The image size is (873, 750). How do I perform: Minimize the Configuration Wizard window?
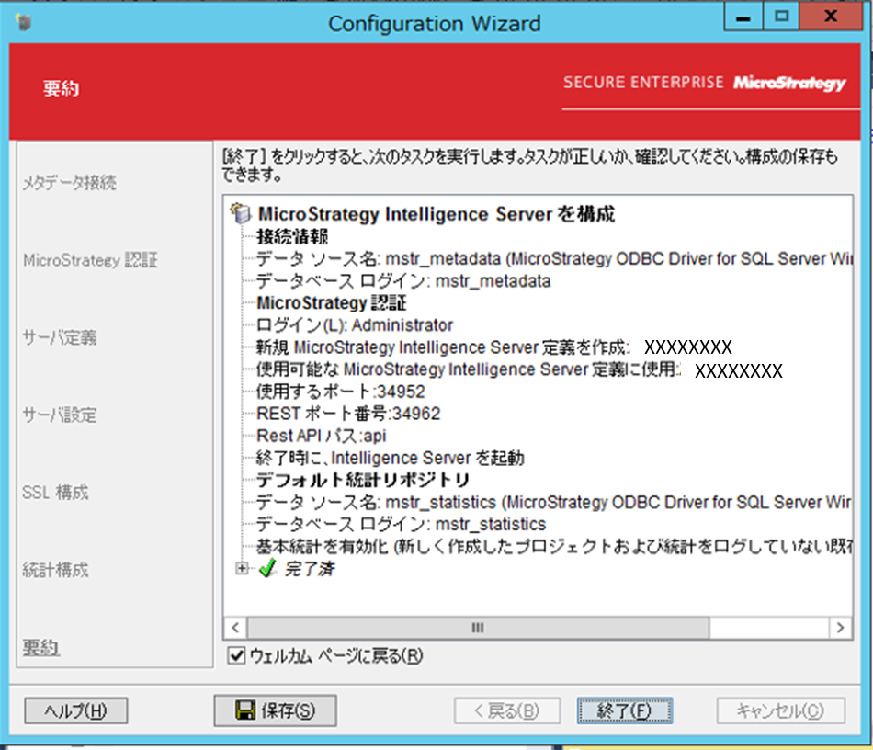coord(743,17)
